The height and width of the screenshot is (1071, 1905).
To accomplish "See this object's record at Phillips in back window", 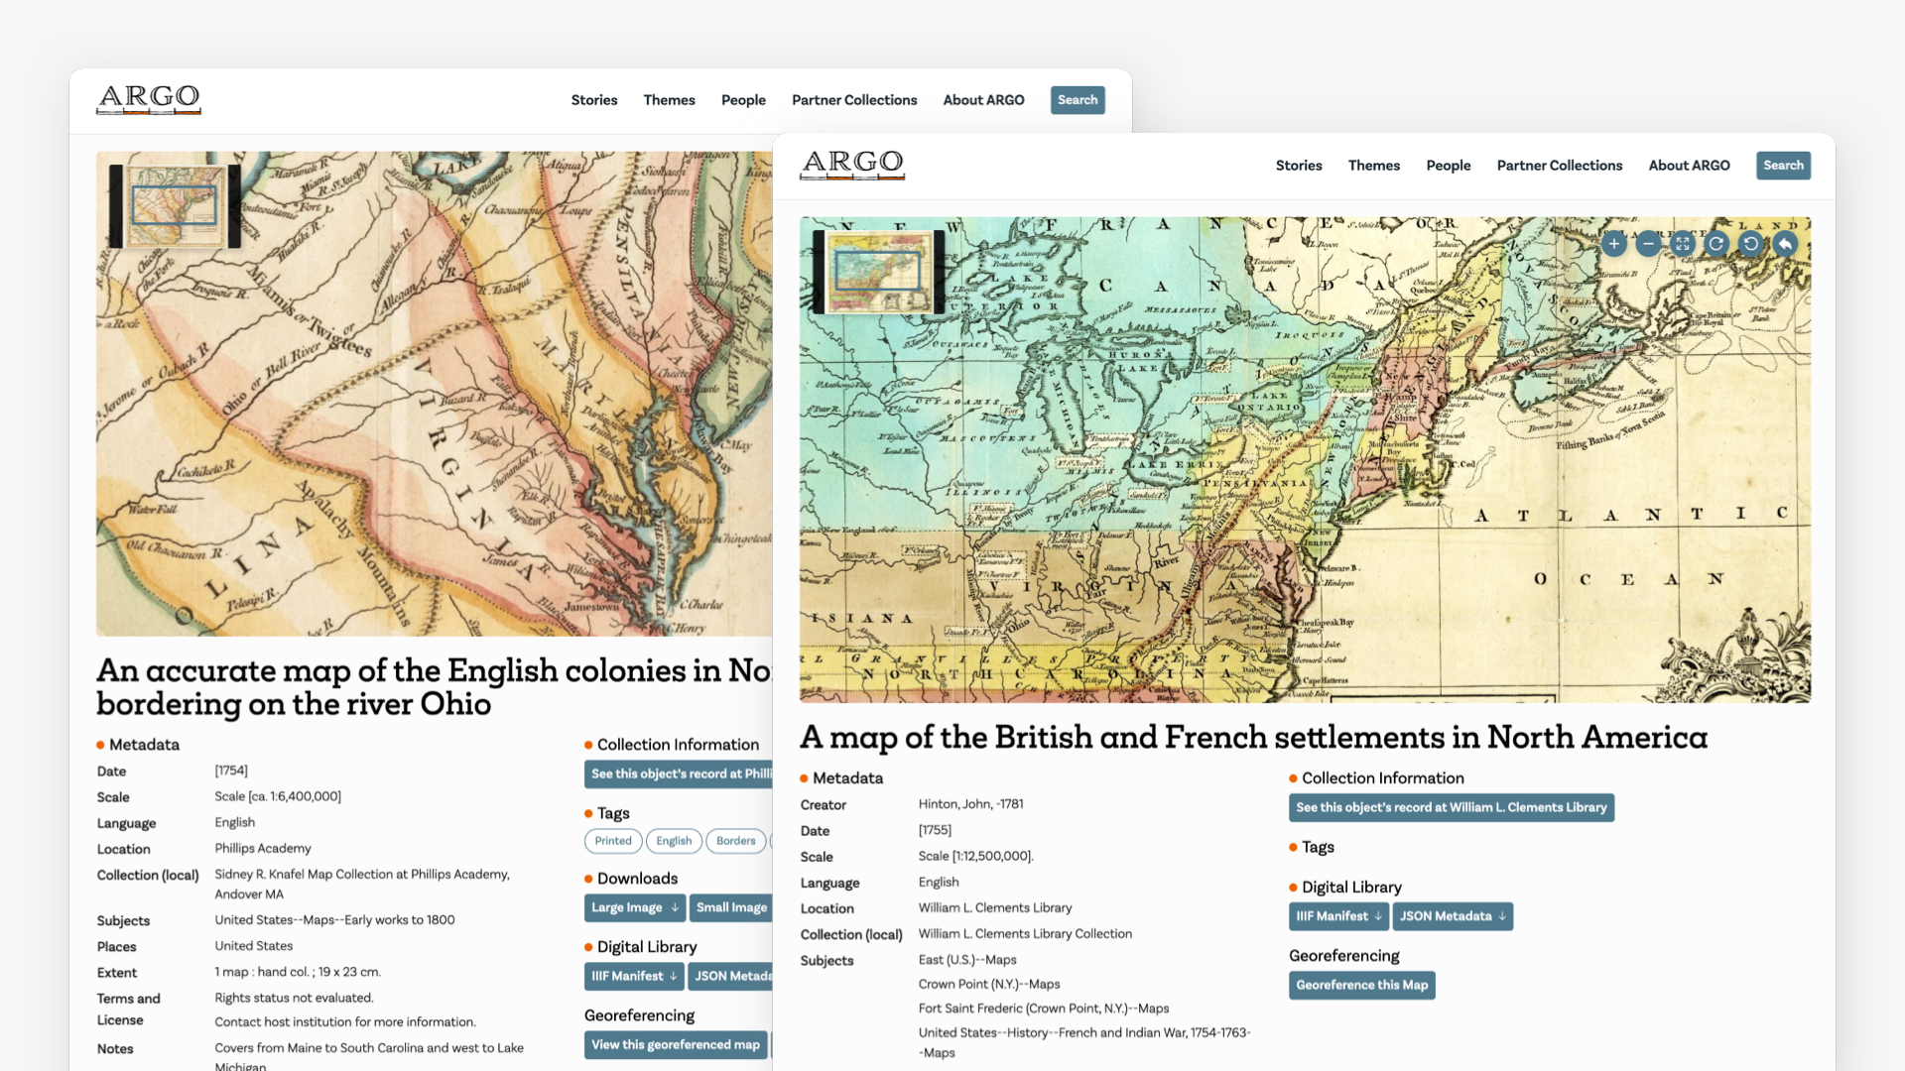I will [x=679, y=773].
